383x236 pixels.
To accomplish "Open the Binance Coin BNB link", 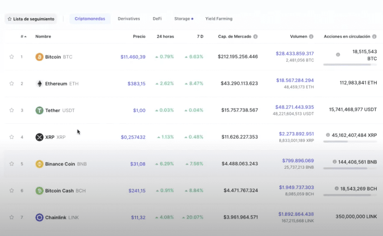I will point(66,164).
